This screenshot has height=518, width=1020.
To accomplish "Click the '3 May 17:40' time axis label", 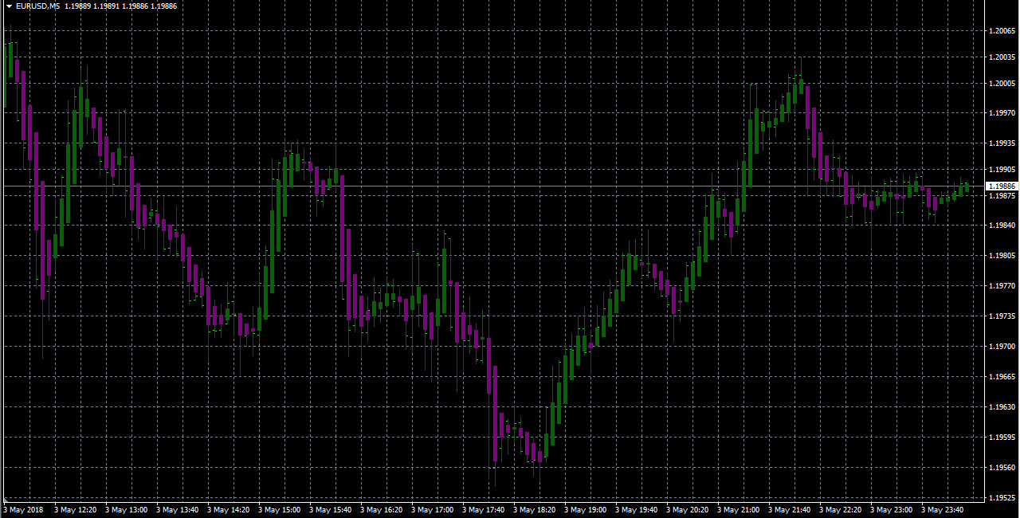I will pyautogui.click(x=483, y=509).
